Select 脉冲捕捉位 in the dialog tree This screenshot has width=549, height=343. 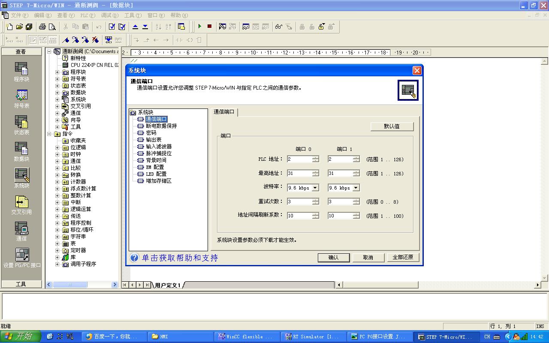coord(159,153)
